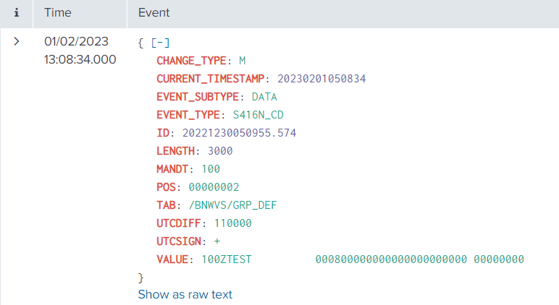Image resolution: width=559 pixels, height=305 pixels.
Task: Select the VALUE field text 100ZTEST
Action: coord(226,259)
